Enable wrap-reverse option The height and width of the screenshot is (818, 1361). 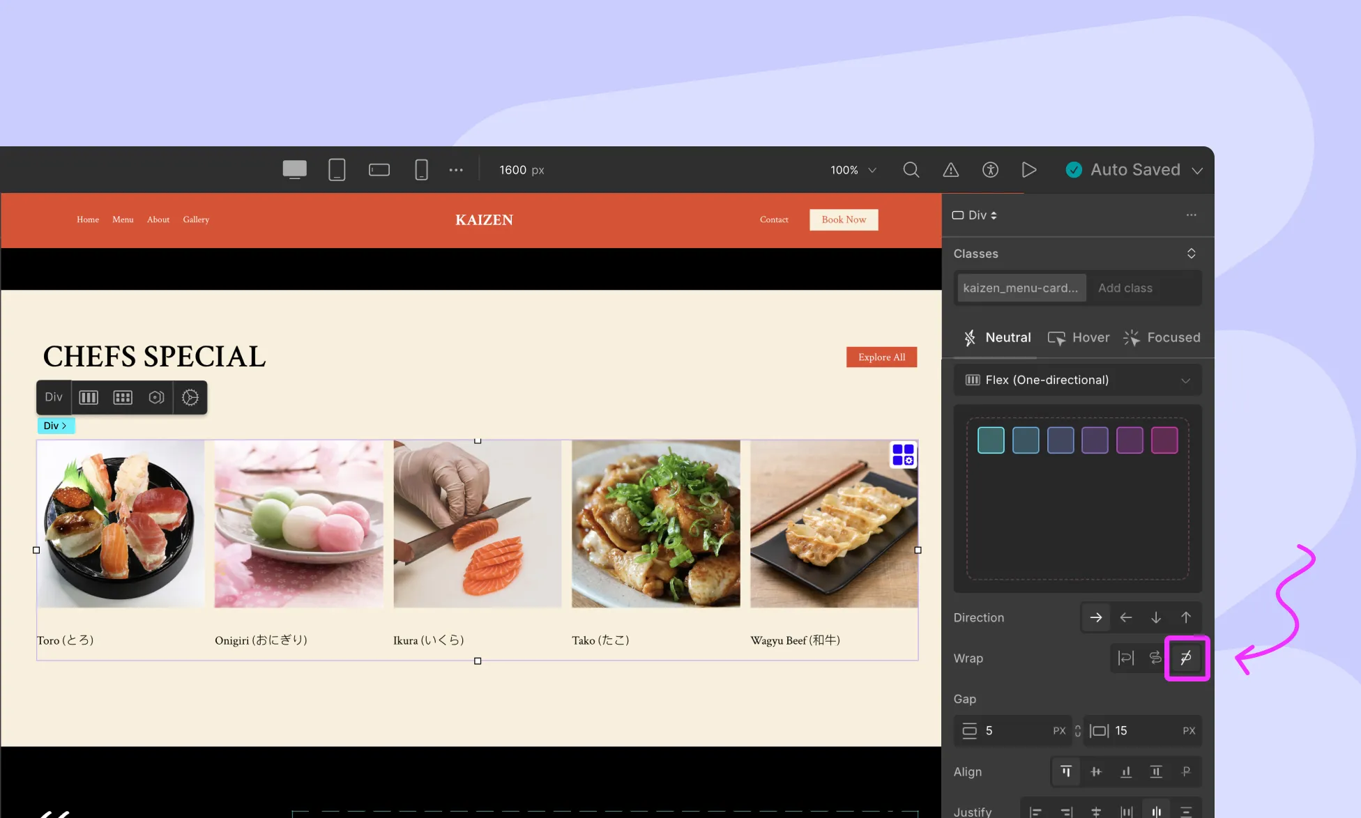1156,658
